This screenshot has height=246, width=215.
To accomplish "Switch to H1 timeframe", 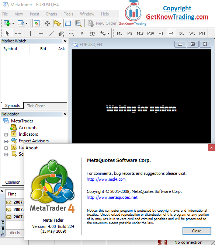I will tap(161, 34).
